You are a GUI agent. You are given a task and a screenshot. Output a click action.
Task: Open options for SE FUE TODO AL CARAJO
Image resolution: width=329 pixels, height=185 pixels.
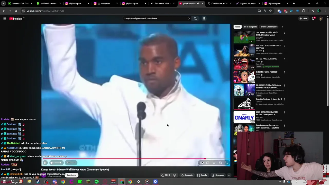(284, 59)
